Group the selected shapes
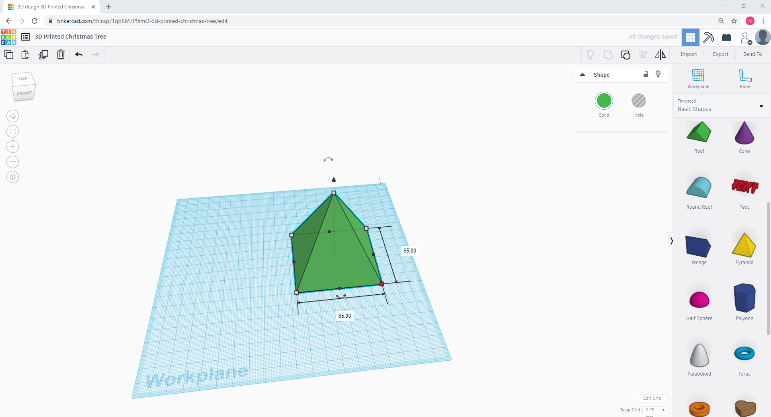 point(626,55)
